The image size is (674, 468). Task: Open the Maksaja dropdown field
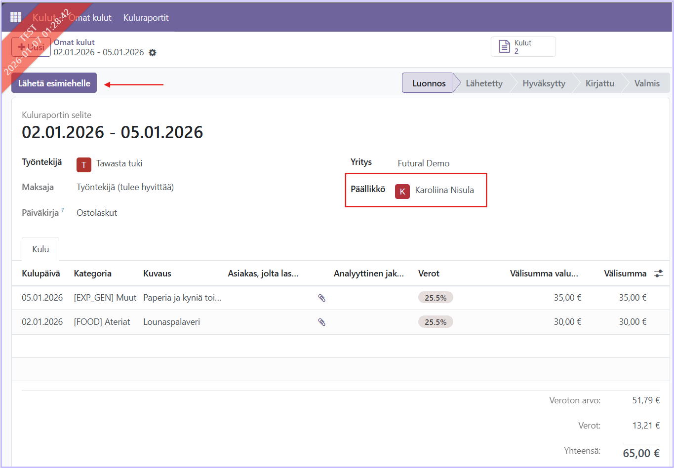pos(125,187)
